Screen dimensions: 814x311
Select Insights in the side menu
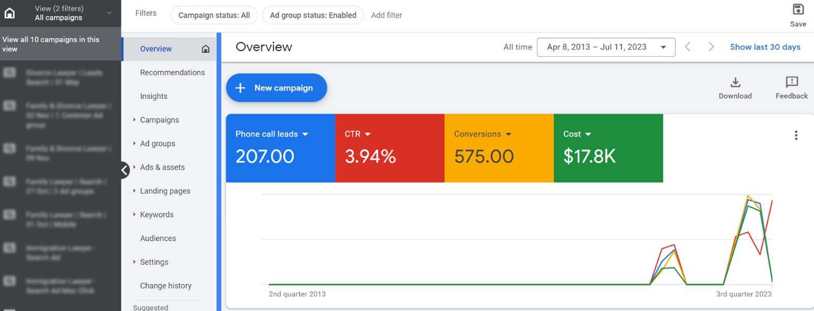click(153, 96)
